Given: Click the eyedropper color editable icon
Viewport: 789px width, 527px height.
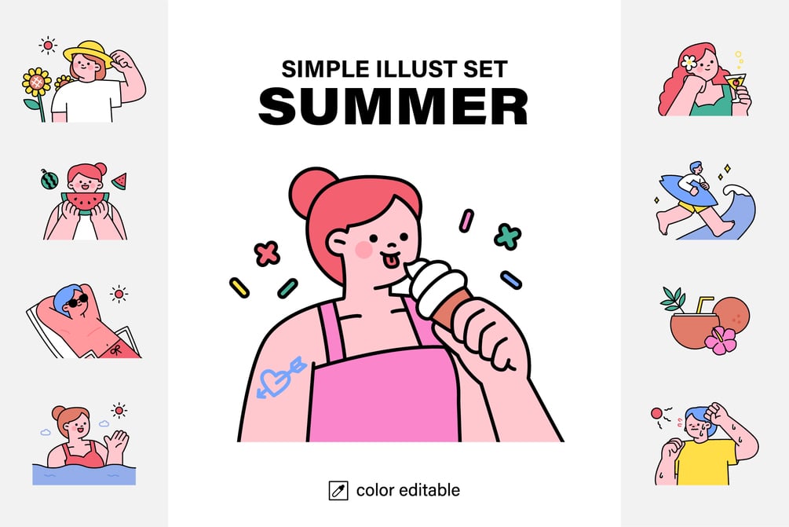Looking at the screenshot, I should pos(338,490).
